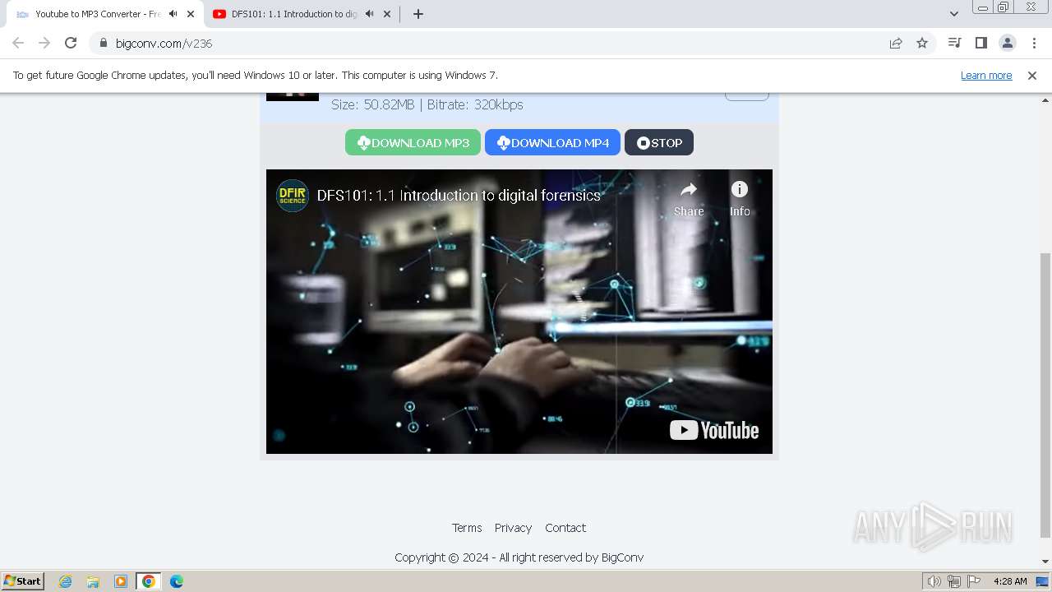The image size is (1052, 592).
Task: View site information lock icon
Action: tap(104, 43)
